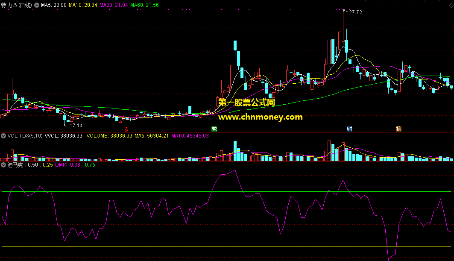Select the MA10: 20.64 label
The width and height of the screenshot is (454, 261).
pos(83,5)
